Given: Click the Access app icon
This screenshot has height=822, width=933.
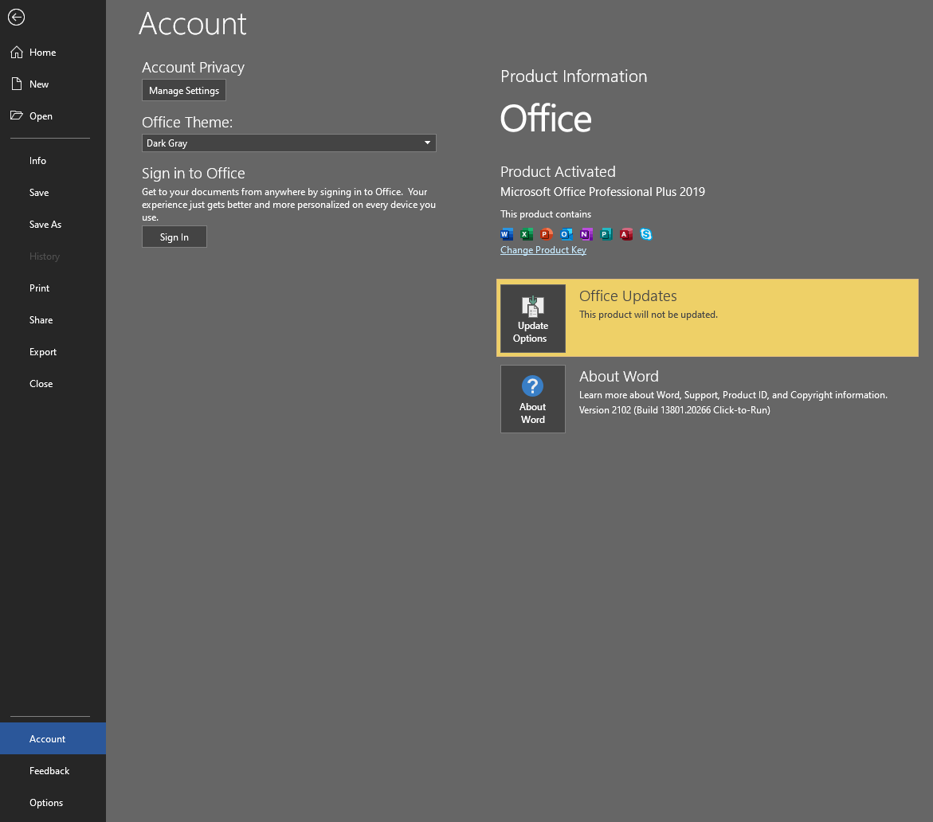Looking at the screenshot, I should pyautogui.click(x=626, y=234).
